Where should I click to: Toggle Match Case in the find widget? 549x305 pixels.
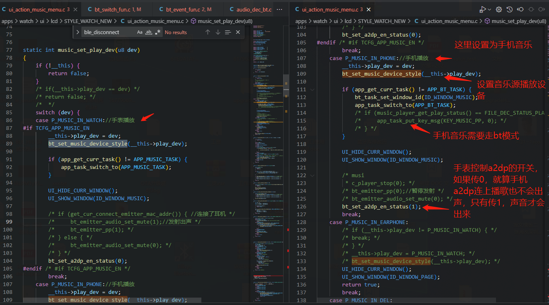pyautogui.click(x=140, y=32)
